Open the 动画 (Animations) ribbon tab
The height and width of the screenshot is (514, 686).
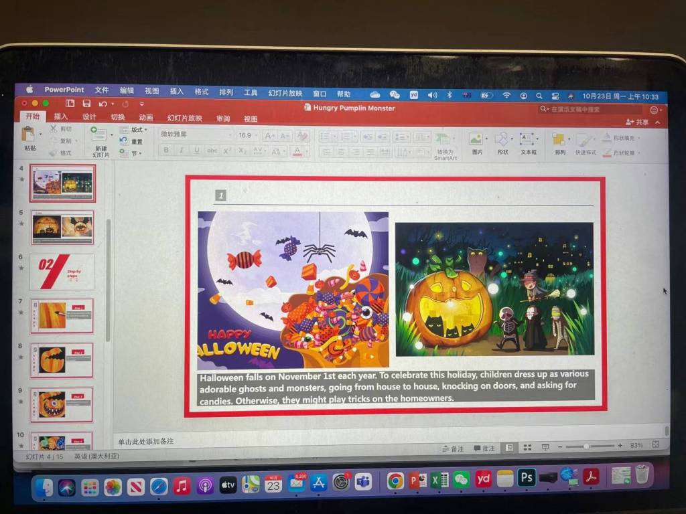145,118
